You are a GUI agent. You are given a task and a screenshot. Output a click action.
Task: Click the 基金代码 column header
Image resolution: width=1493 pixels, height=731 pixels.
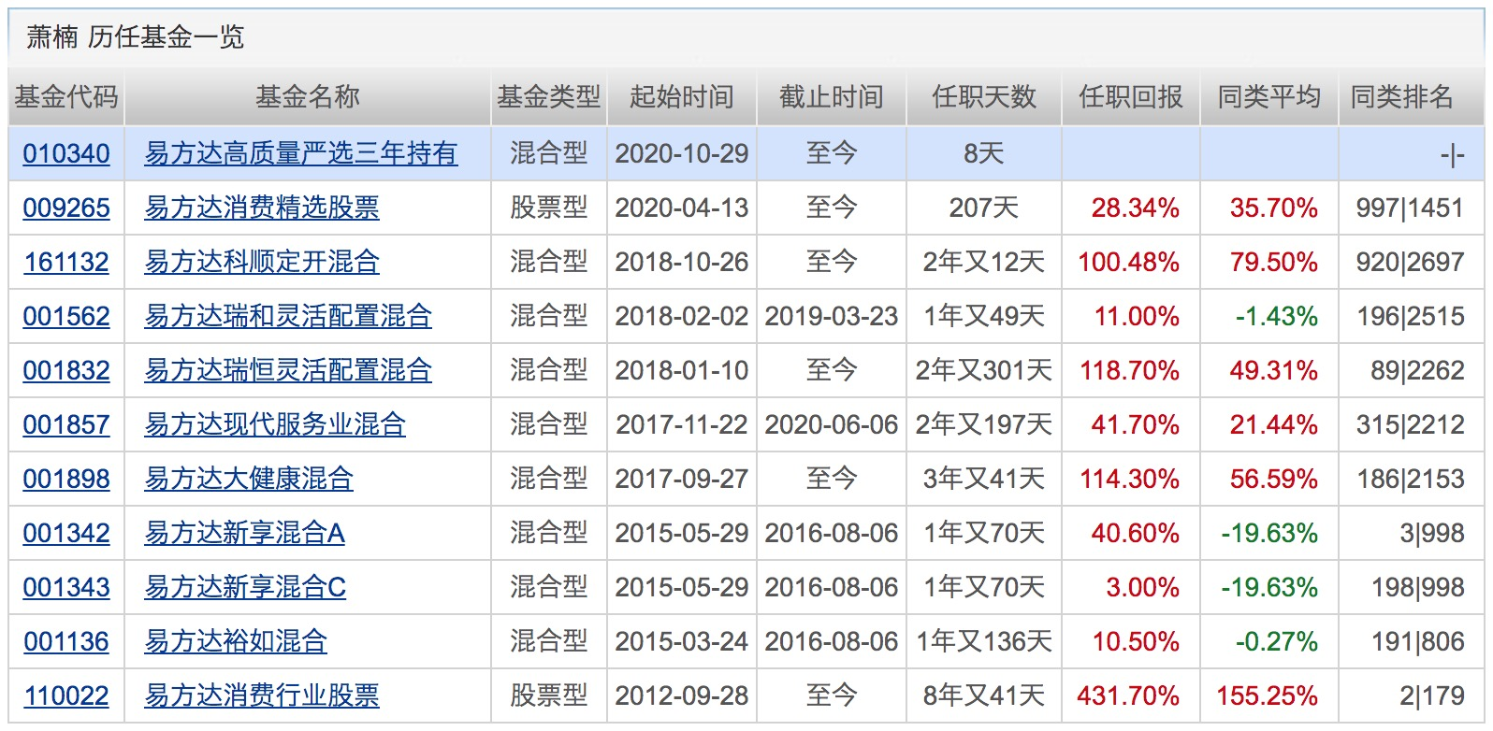point(66,97)
